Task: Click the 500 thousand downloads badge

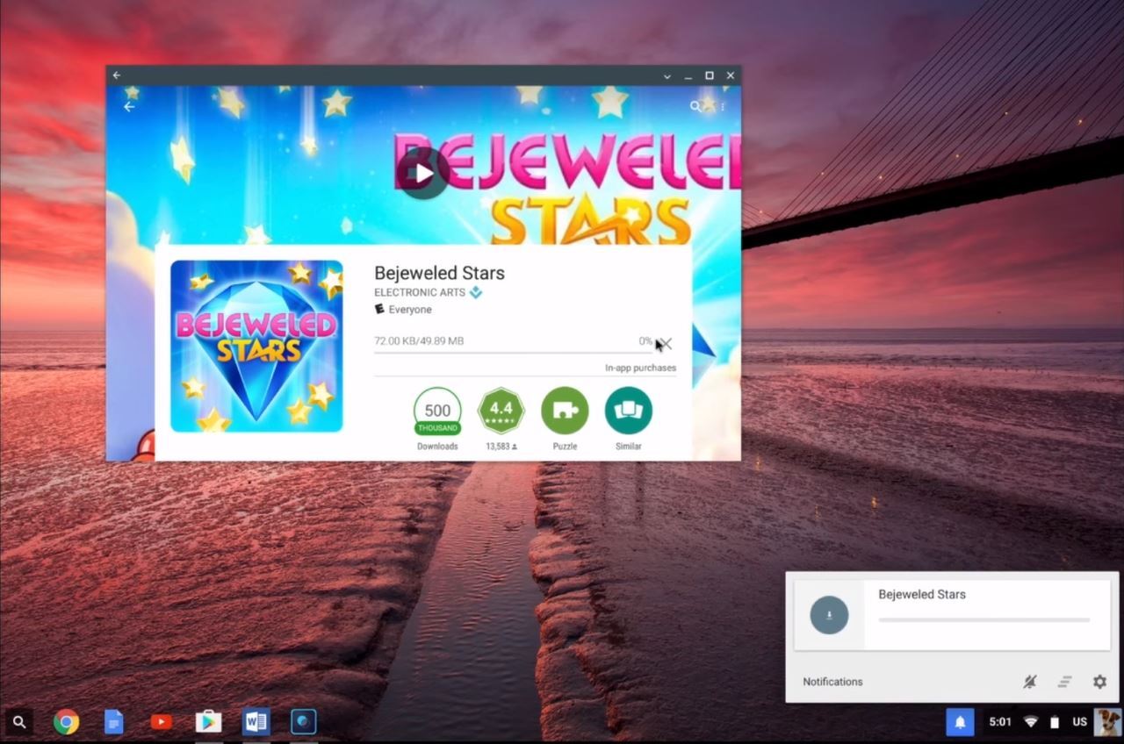Action: (437, 411)
